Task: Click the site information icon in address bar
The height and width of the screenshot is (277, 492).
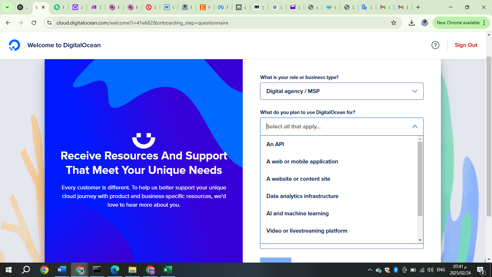Action: tap(50, 23)
